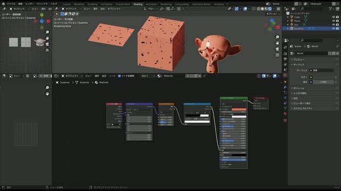
Task: Hide Suzanne in viewport via eye icon
Action: [334, 28]
